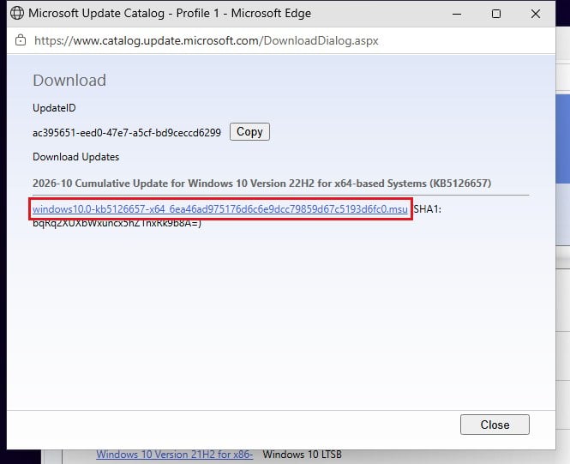Open the Windows 10 Version 21H2 for x86 link in the background page
This screenshot has width=570, height=464.
tap(175, 455)
